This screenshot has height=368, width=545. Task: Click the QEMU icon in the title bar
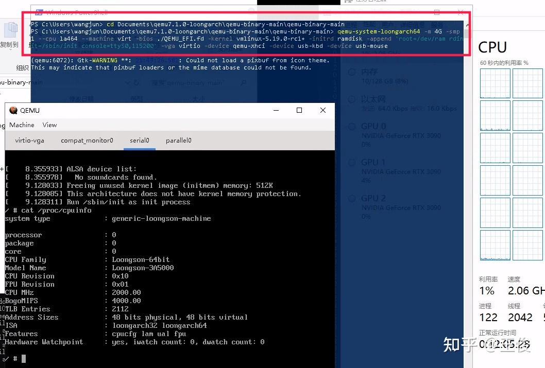tap(12, 110)
